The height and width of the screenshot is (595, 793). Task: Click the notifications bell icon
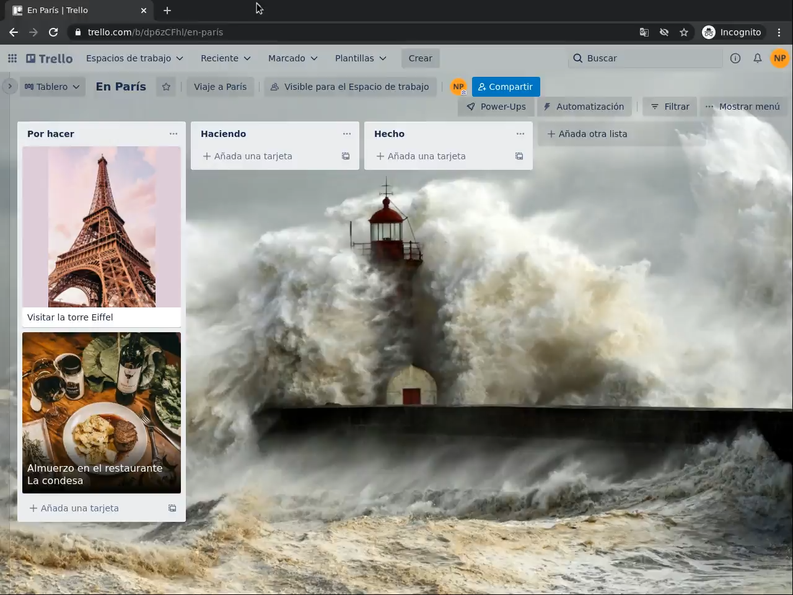click(757, 58)
